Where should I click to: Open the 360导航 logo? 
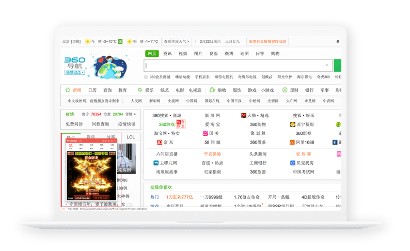pyautogui.click(x=74, y=63)
